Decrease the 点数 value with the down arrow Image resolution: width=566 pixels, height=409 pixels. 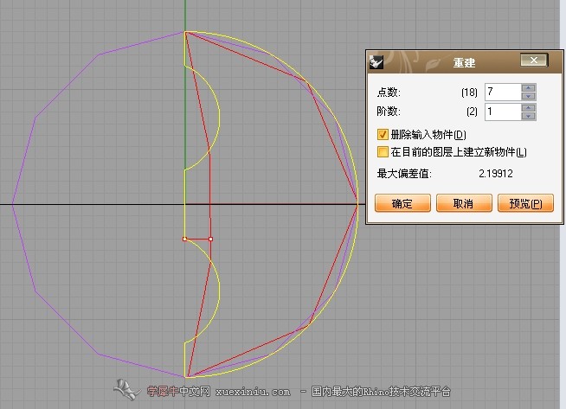529,96
